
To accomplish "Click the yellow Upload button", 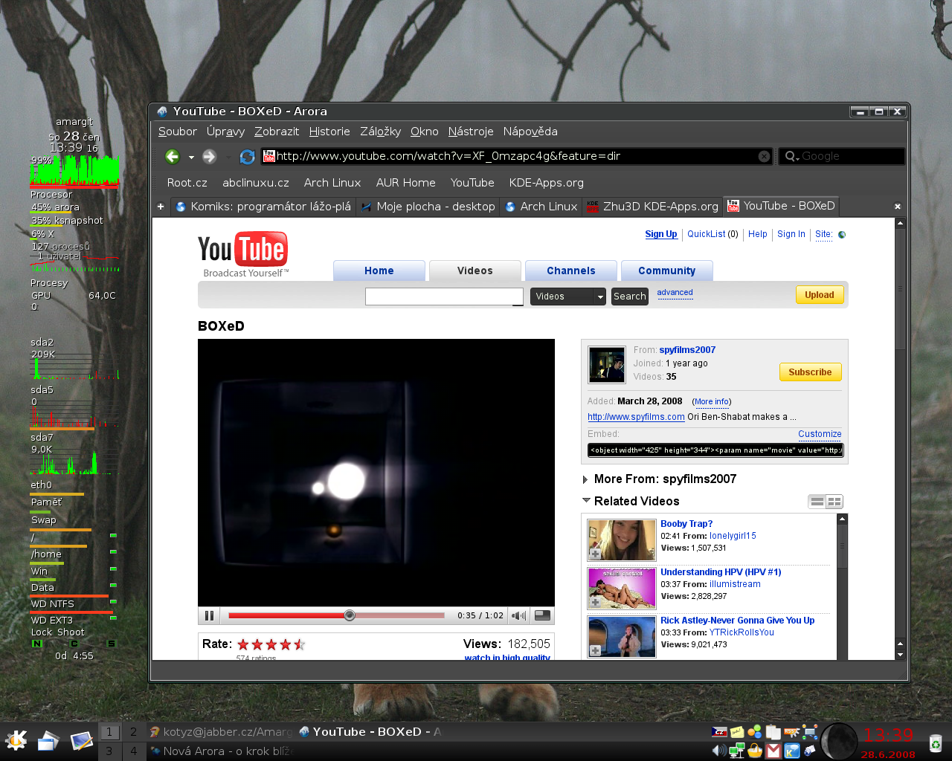I will [820, 295].
